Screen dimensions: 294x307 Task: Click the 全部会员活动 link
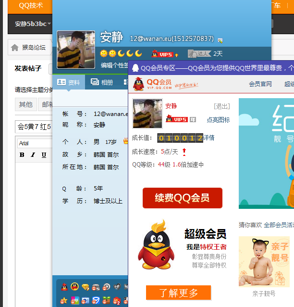click(279, 225)
